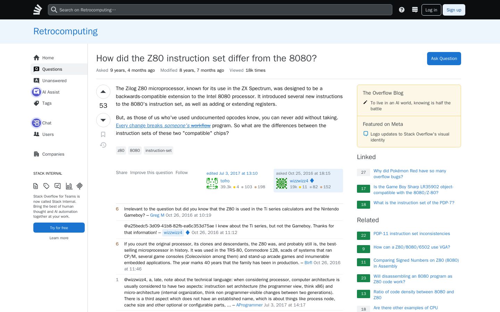
Task: Open the 'Every change breaks someone's workflow' link
Action: tap(163, 125)
